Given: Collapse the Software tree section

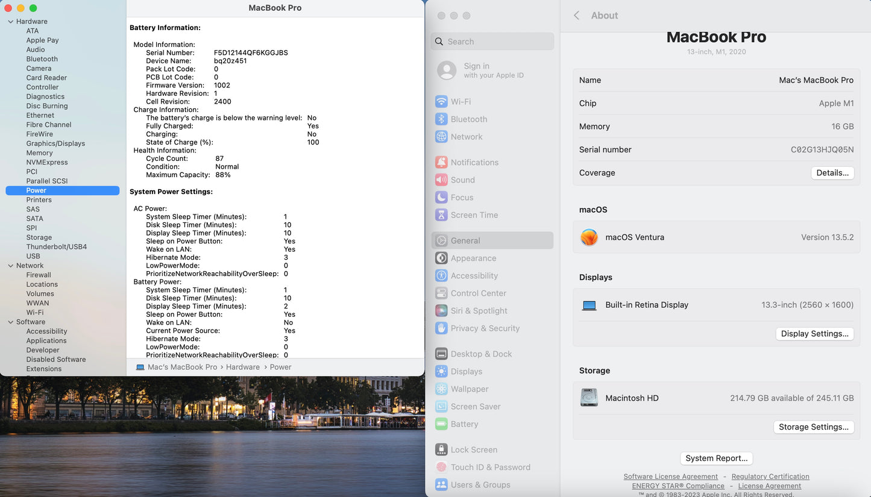Looking at the screenshot, I should click(x=10, y=322).
